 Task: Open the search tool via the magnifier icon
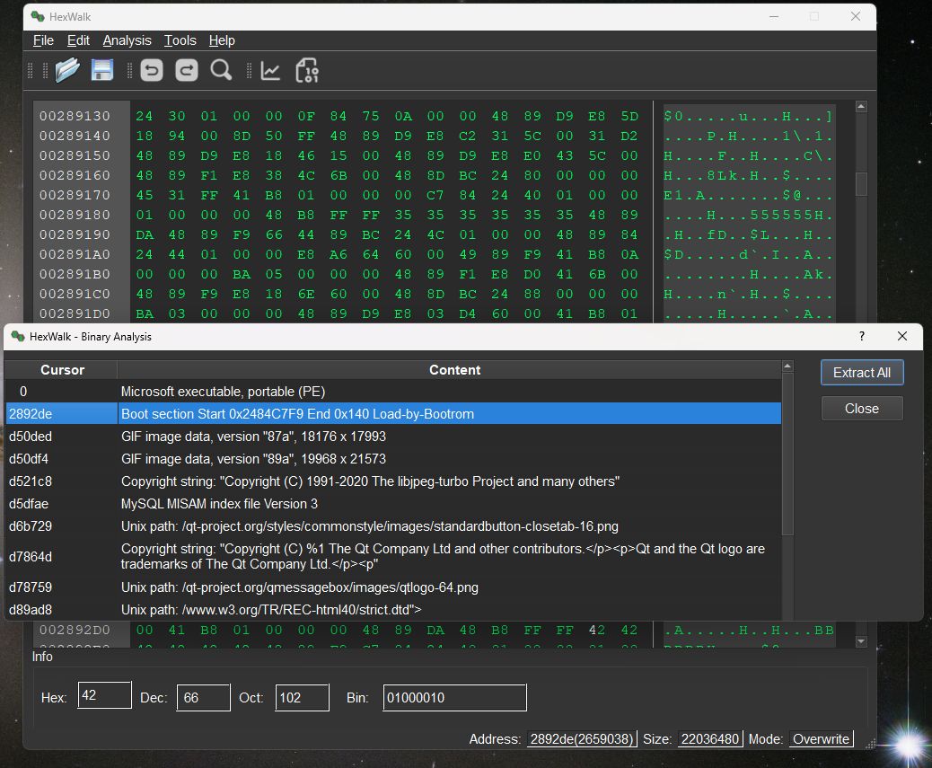221,69
